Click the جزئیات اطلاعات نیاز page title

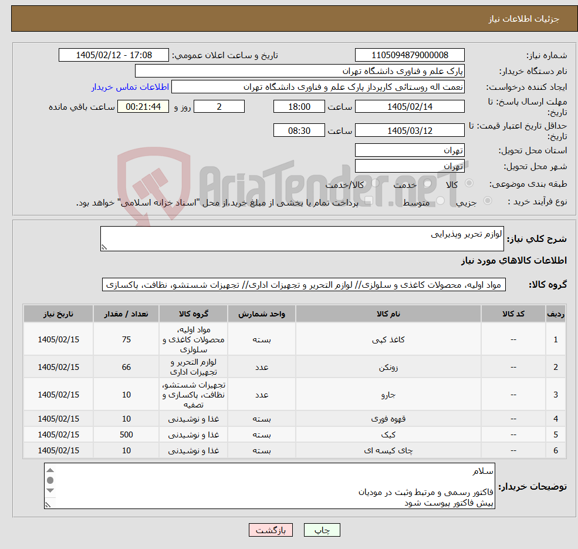524,19
